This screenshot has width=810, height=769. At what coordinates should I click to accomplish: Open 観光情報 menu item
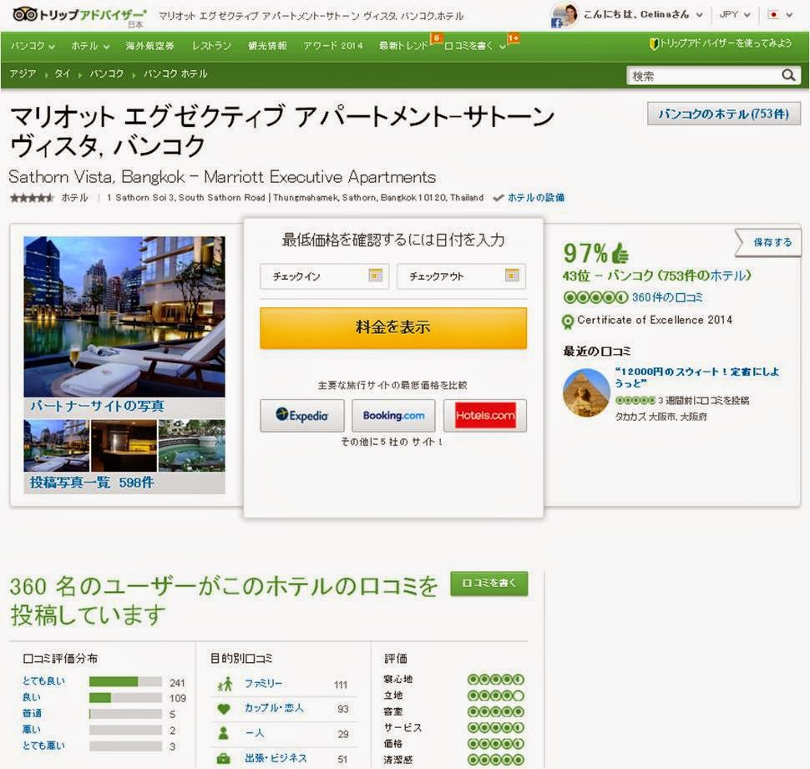(x=267, y=46)
